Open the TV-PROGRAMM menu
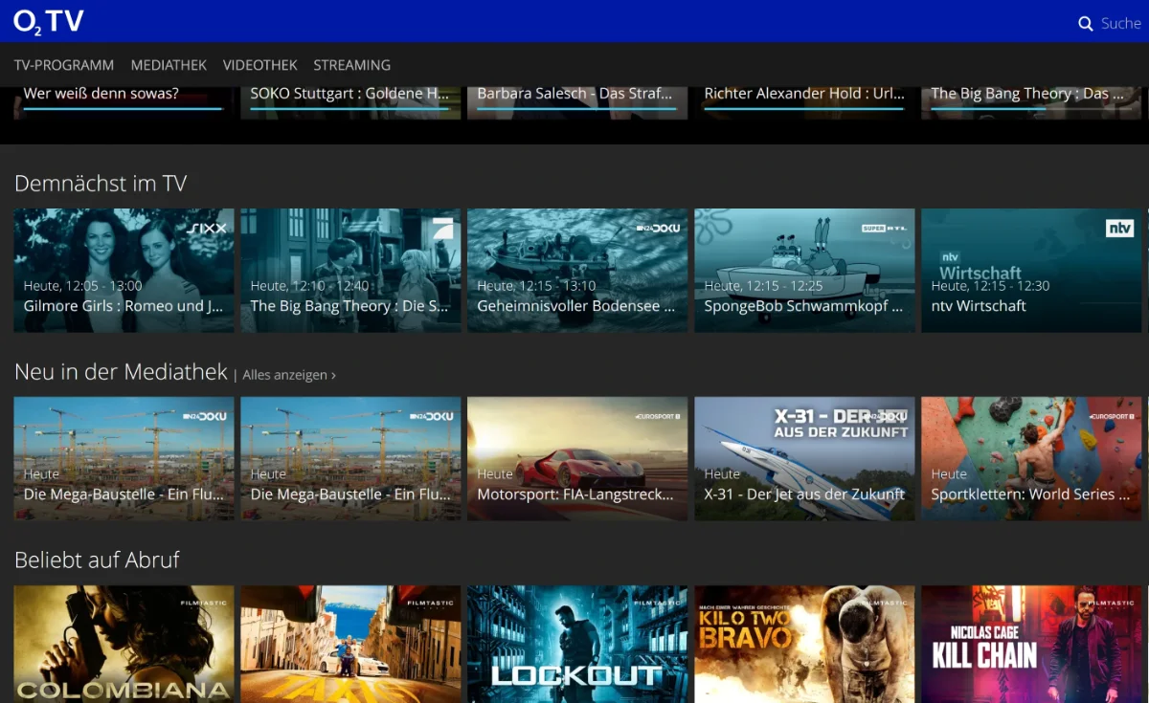Image resolution: width=1149 pixels, height=703 pixels. [x=64, y=65]
